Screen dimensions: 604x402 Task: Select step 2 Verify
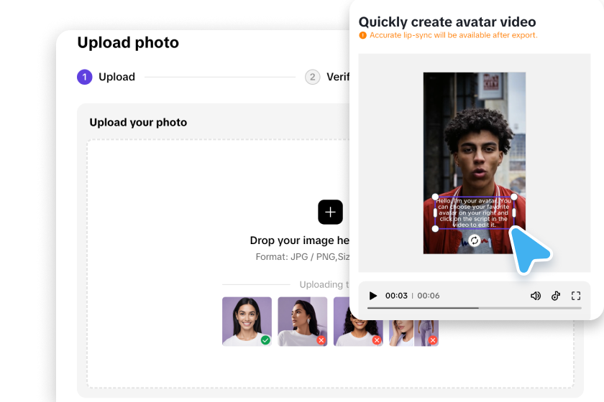327,77
